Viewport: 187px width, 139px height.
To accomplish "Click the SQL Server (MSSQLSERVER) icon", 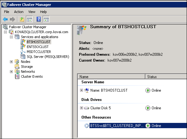I will coord(23,57).
